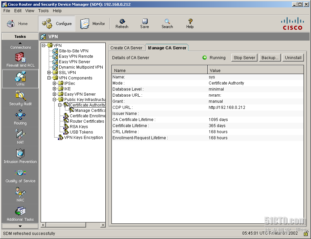Viewport: 311px width, 239px height.
Task: Refresh the router configuration
Action: 122,24
